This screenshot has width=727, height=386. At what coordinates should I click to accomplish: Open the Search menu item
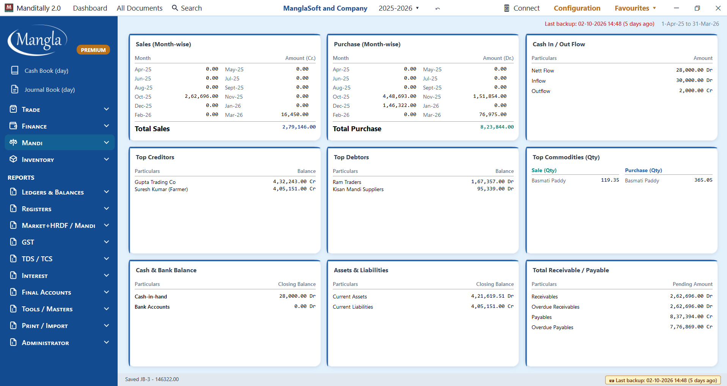point(187,8)
